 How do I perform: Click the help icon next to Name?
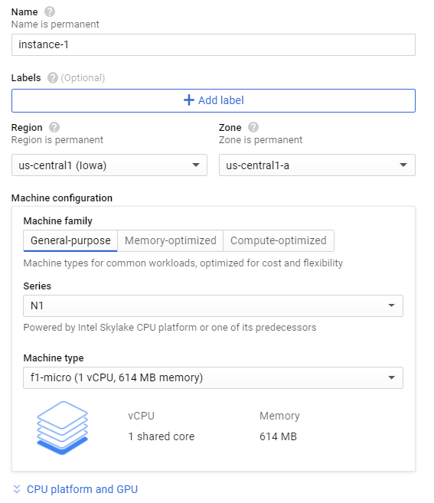coord(50,12)
